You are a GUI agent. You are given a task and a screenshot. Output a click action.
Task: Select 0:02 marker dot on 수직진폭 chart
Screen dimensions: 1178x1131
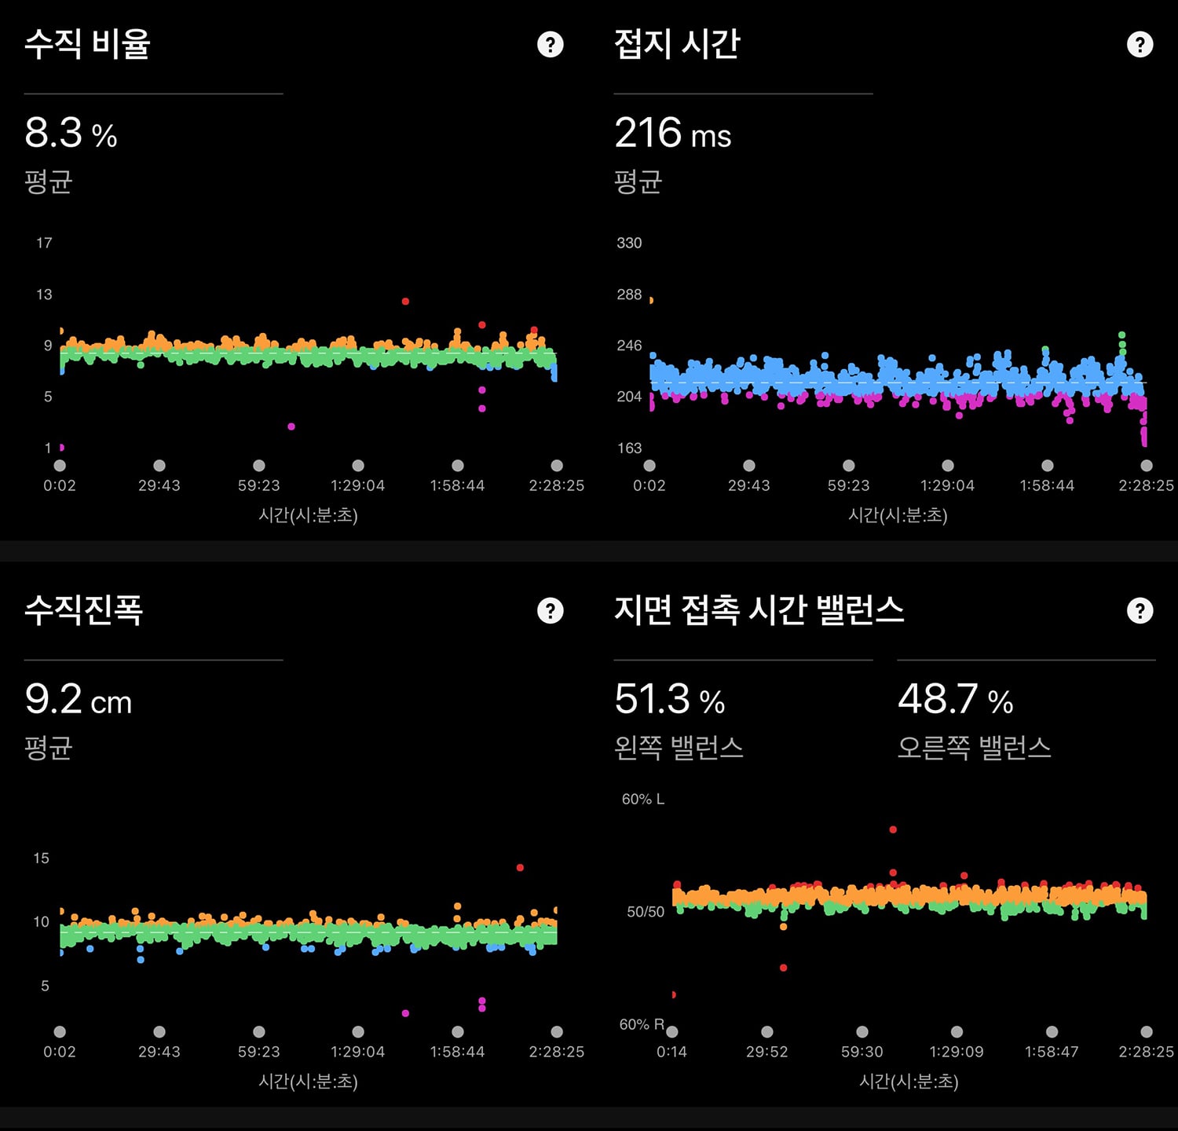[60, 1032]
